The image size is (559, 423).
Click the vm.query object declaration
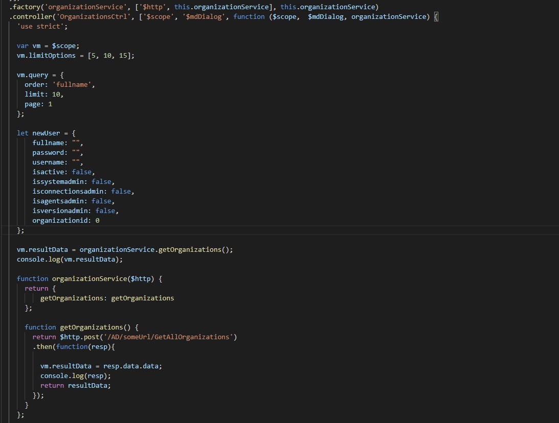coord(40,75)
